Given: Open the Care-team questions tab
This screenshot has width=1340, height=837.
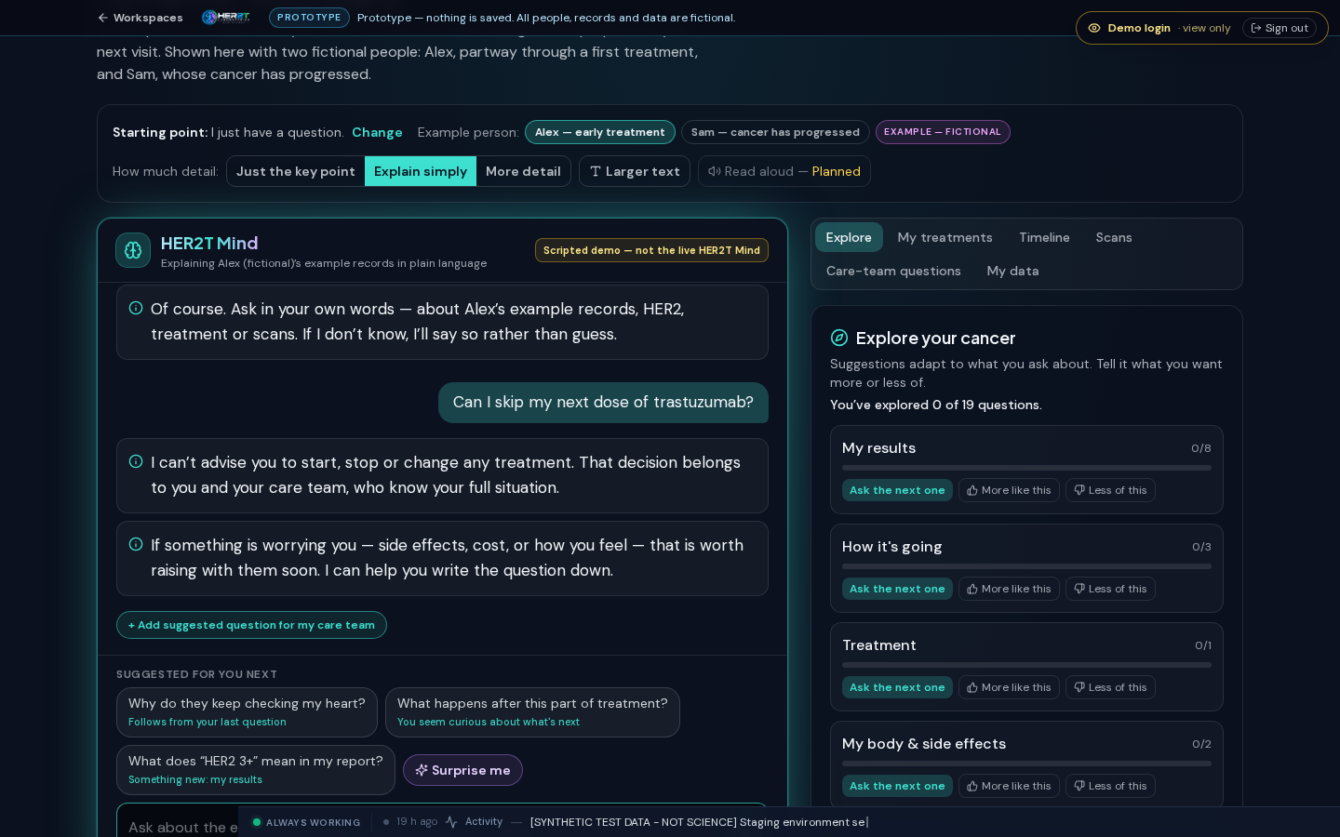Looking at the screenshot, I should 893,271.
